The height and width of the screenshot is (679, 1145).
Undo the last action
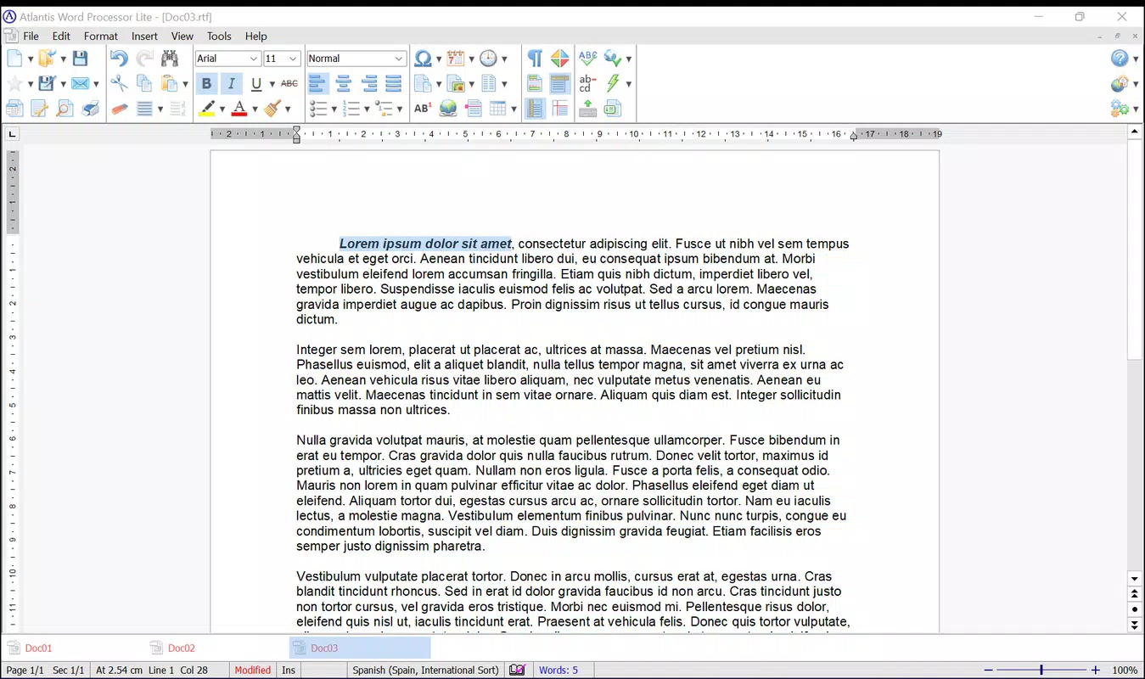(x=119, y=59)
